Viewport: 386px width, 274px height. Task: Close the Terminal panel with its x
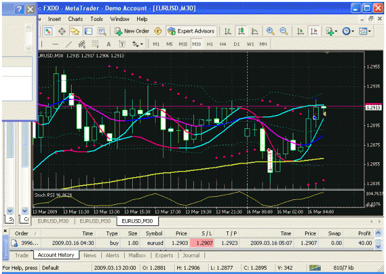pos(5,231)
